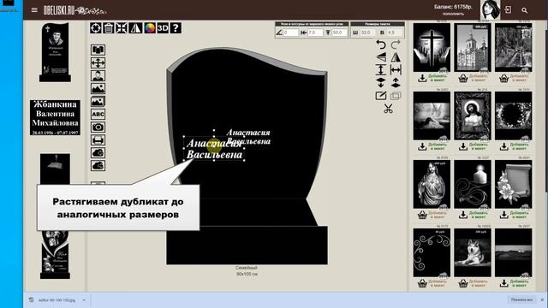Edit the selected text with the pencil icon
The height and width of the screenshot is (308, 548).
point(381,96)
